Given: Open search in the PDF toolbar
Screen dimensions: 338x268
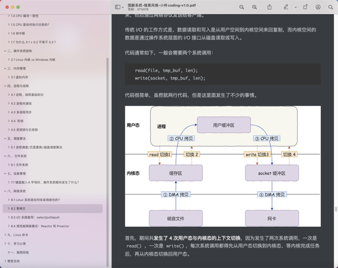Looking at the screenshot, I should pyautogui.click(x=330, y=7).
